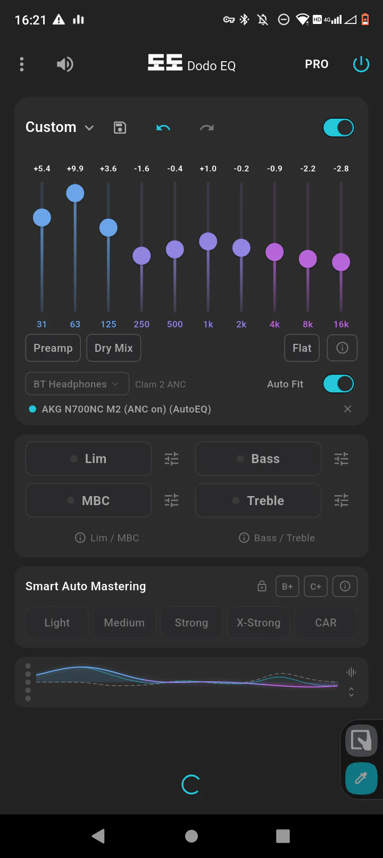This screenshot has width=383, height=858.
Task: Open Lim settings sliders icon
Action: click(x=171, y=459)
